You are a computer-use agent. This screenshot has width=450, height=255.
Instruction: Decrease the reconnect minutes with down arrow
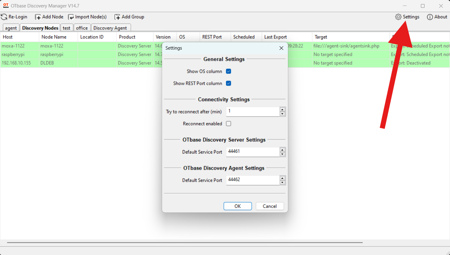[282, 114]
